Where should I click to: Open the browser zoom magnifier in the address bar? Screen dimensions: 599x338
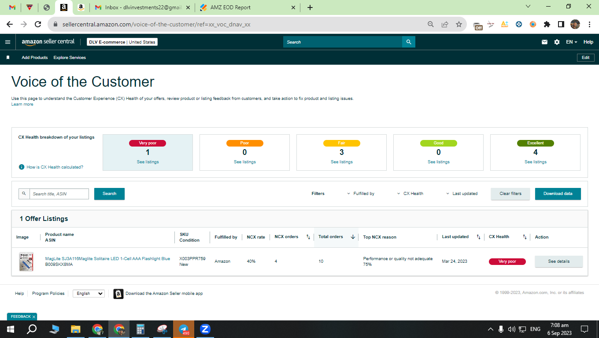click(x=431, y=25)
